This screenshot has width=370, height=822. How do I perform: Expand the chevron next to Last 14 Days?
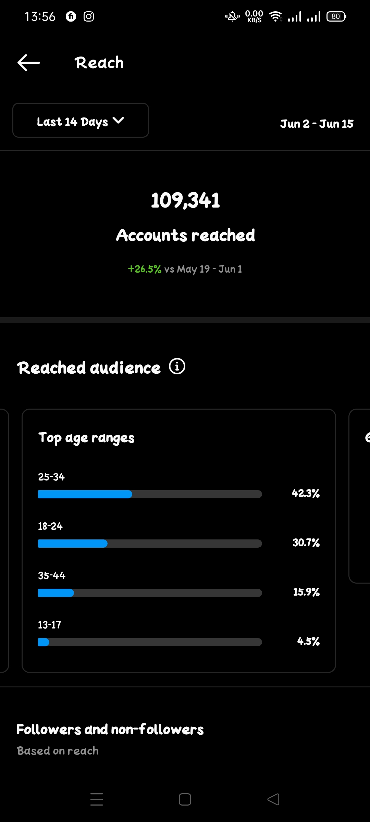pyautogui.click(x=118, y=121)
